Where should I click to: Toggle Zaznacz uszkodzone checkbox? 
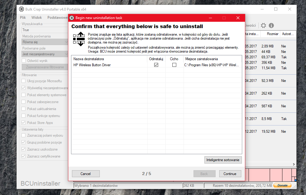(23, 149)
